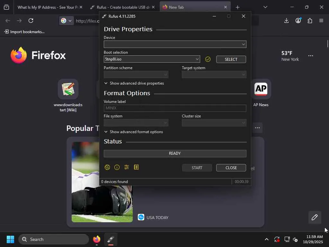Viewport: 329px width, 247px height.
Task: Show hidden system tray icons
Action: point(266,239)
